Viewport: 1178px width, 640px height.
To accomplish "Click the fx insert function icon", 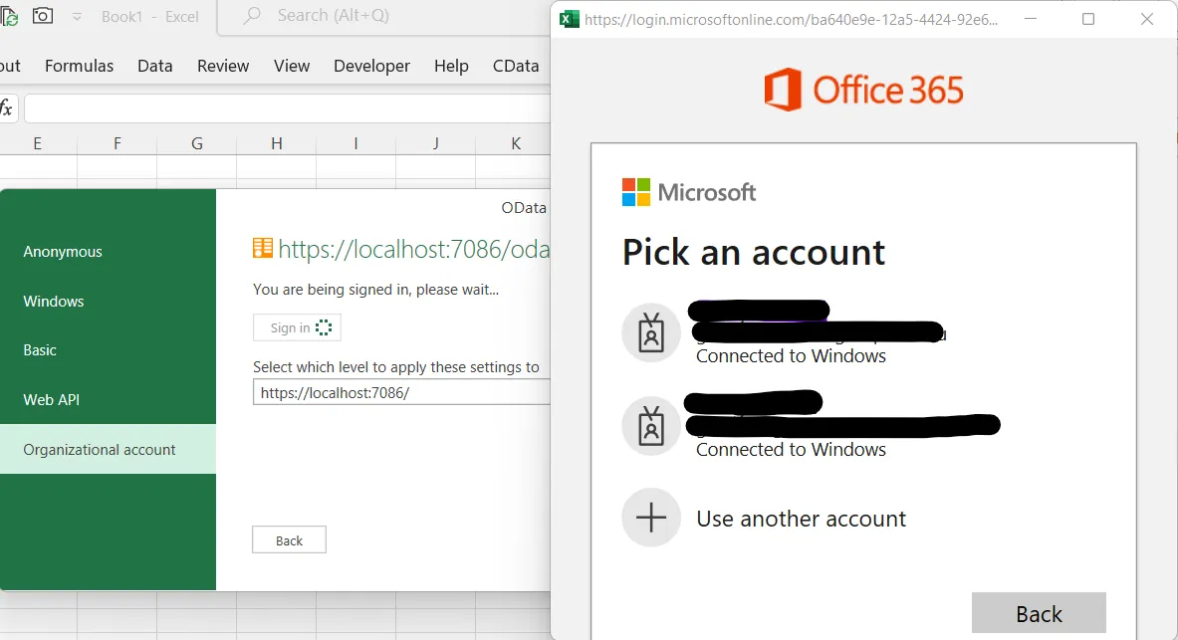I will [6, 108].
